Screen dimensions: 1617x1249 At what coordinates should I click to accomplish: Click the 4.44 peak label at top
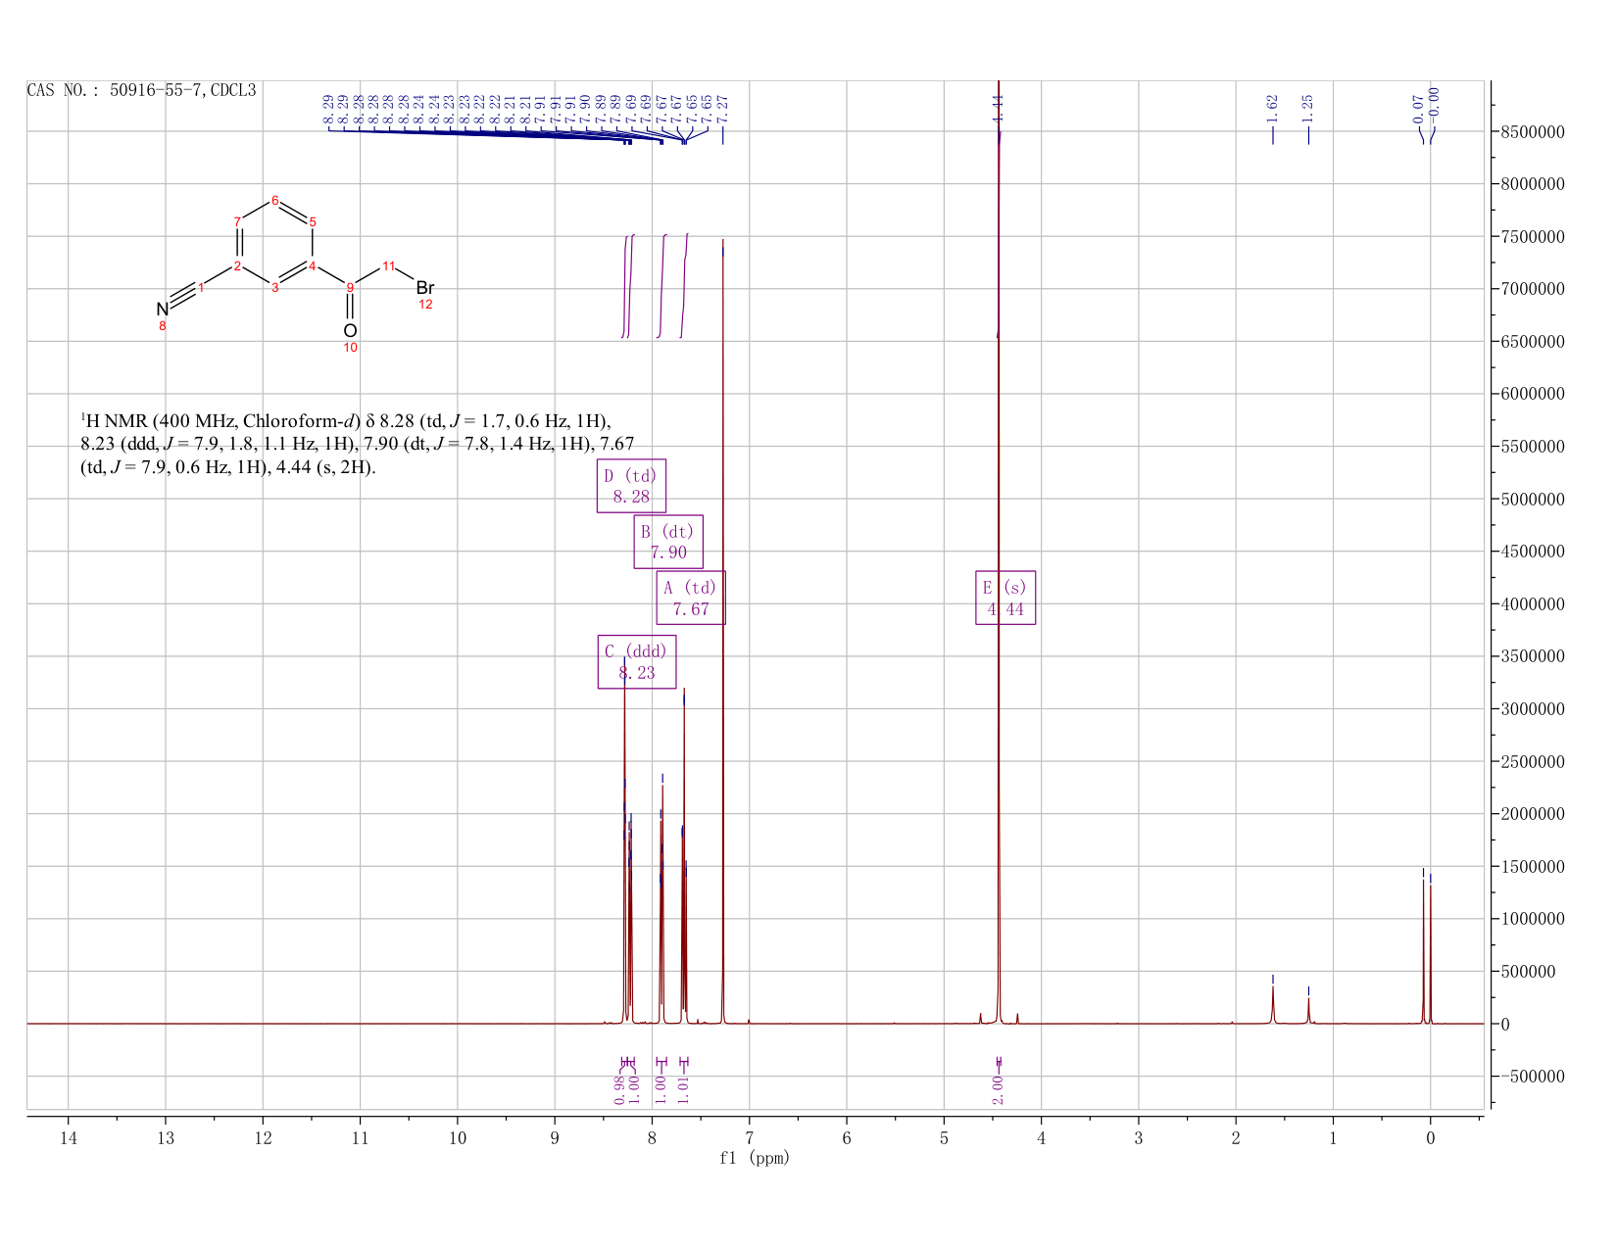coord(999,108)
